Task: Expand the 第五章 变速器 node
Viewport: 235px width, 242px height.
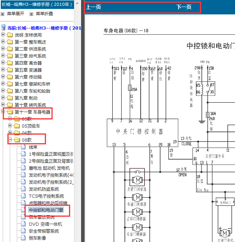Action: [3, 70]
